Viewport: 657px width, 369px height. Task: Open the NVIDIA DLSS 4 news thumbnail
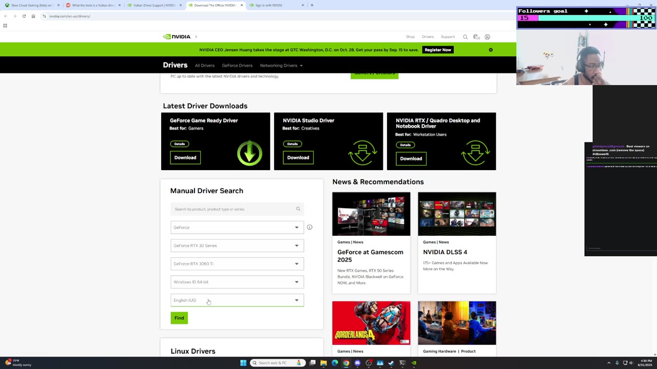457,214
